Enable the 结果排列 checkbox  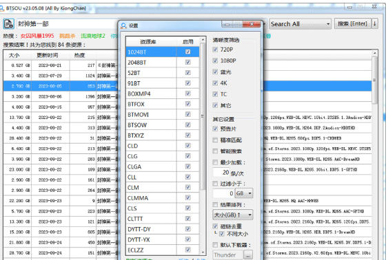tap(215, 204)
